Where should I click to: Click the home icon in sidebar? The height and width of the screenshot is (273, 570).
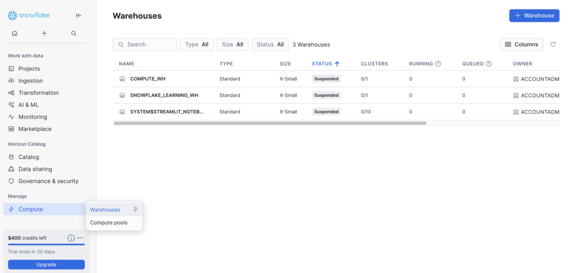(14, 33)
